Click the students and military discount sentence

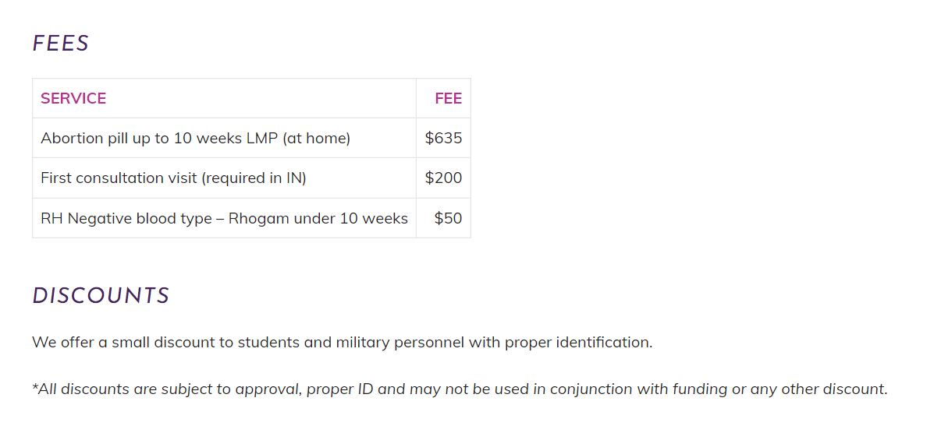click(342, 342)
